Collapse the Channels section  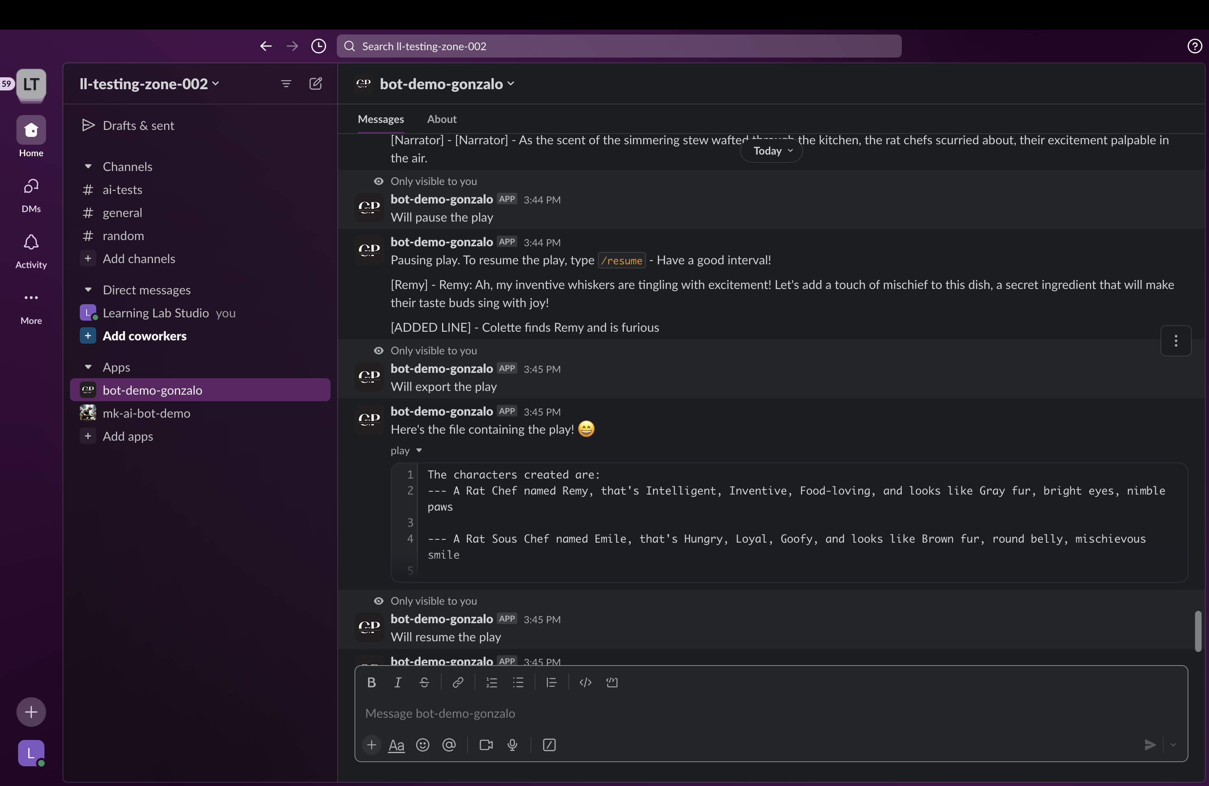(x=88, y=166)
